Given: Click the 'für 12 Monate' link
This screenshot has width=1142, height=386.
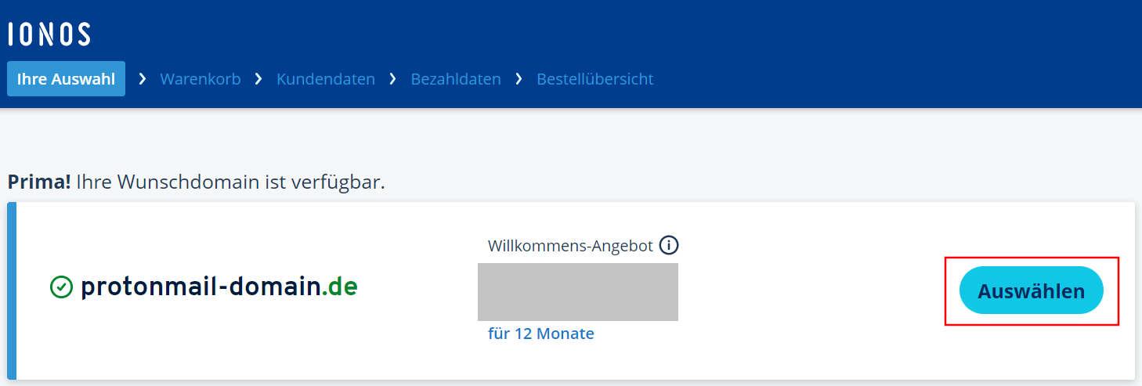Looking at the screenshot, I should point(540,334).
